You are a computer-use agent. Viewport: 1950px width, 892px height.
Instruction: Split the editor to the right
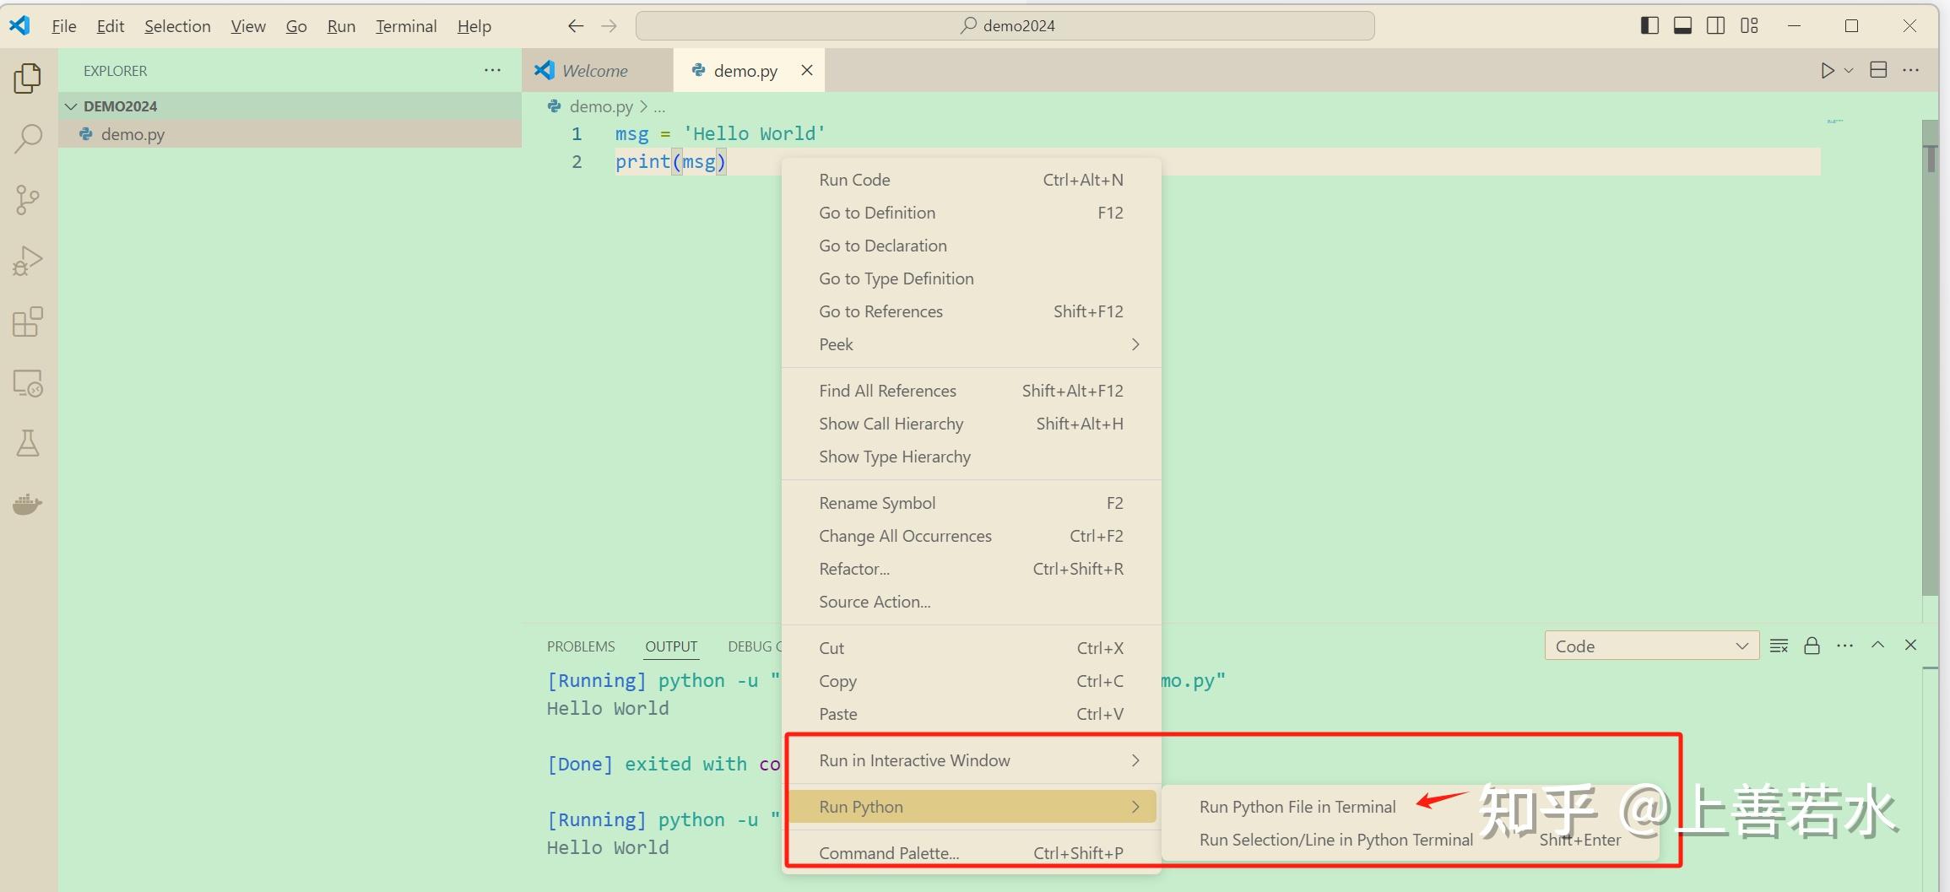(x=1878, y=70)
